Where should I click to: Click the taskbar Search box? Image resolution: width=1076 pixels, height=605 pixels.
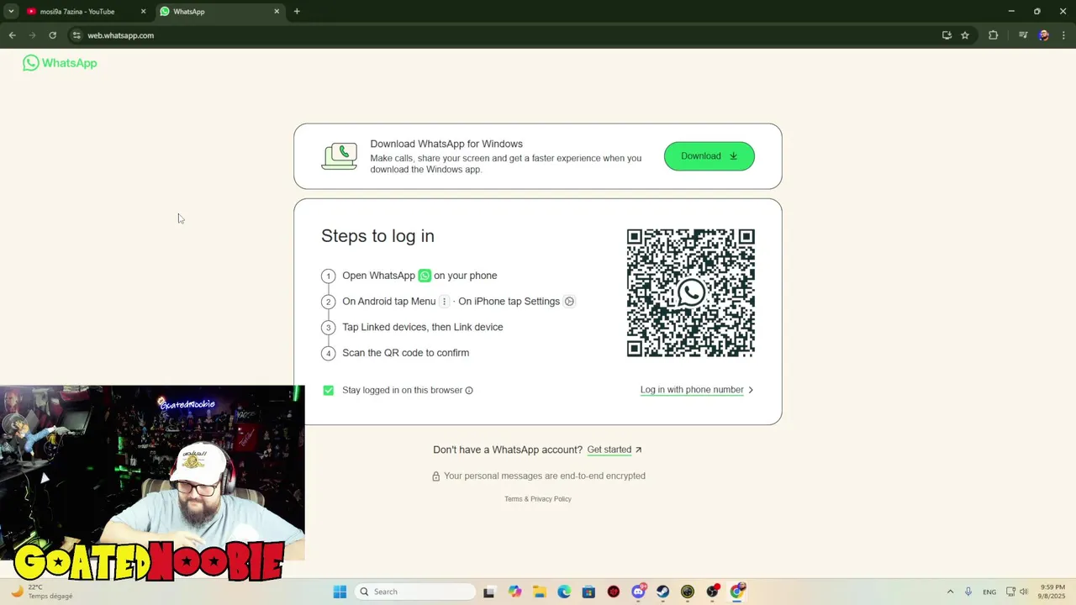click(415, 592)
